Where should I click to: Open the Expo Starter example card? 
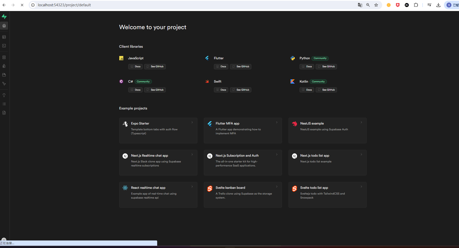(158, 131)
